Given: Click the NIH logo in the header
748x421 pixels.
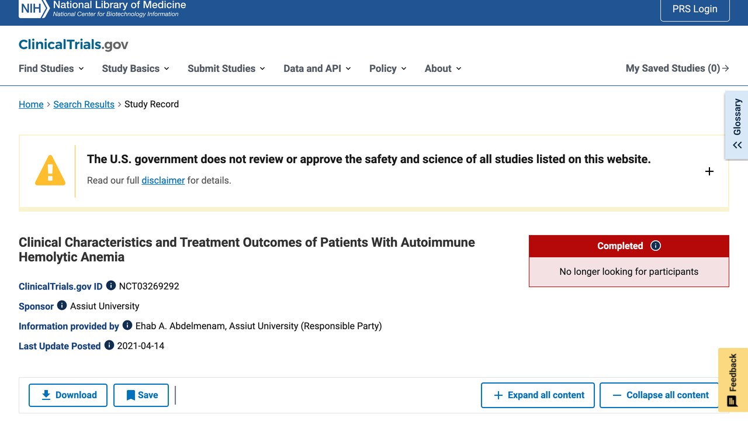Looking at the screenshot, I should [34, 9].
